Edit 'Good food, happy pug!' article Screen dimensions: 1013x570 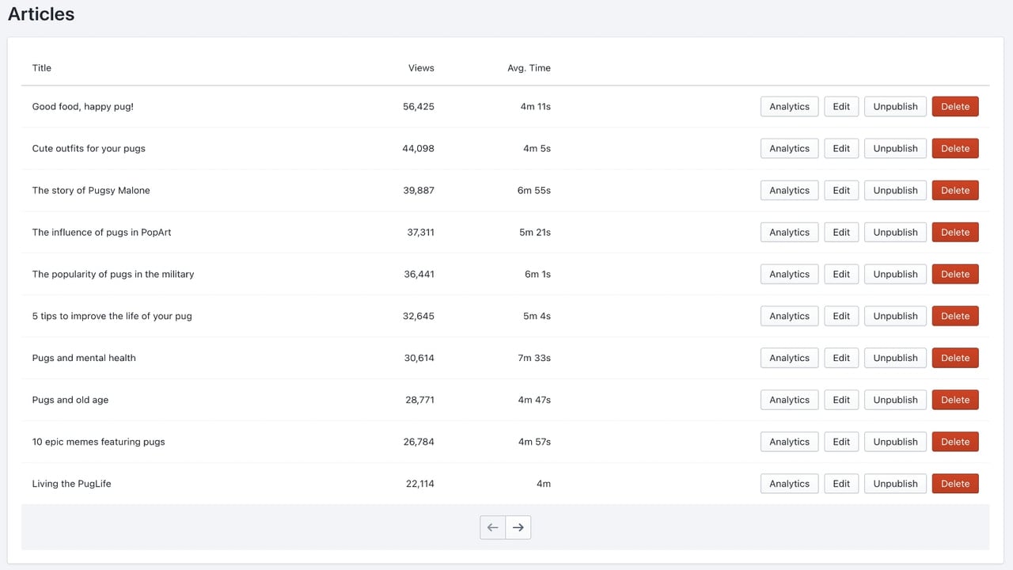tap(841, 107)
